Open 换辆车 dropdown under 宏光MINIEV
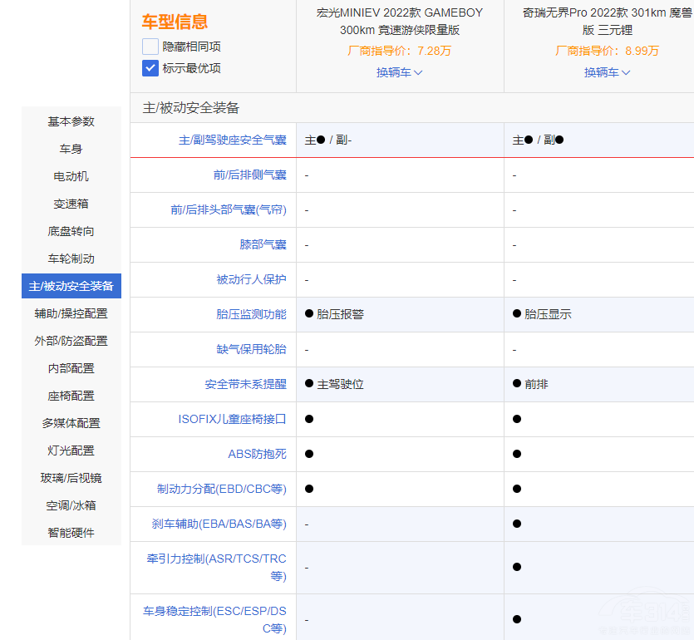Image resolution: width=694 pixels, height=640 pixels. pyautogui.click(x=399, y=72)
